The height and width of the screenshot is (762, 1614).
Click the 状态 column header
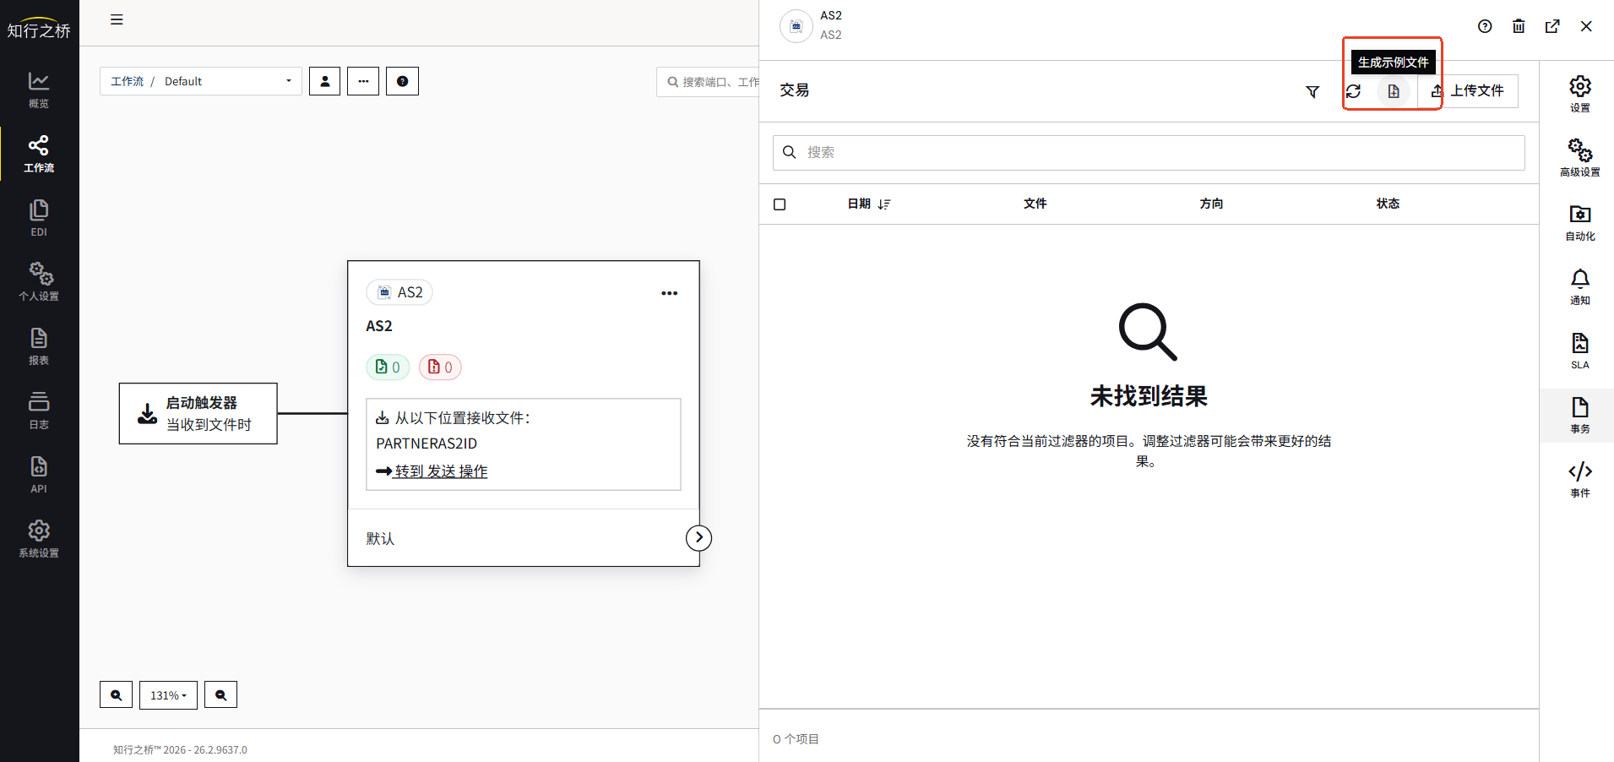1388,204
